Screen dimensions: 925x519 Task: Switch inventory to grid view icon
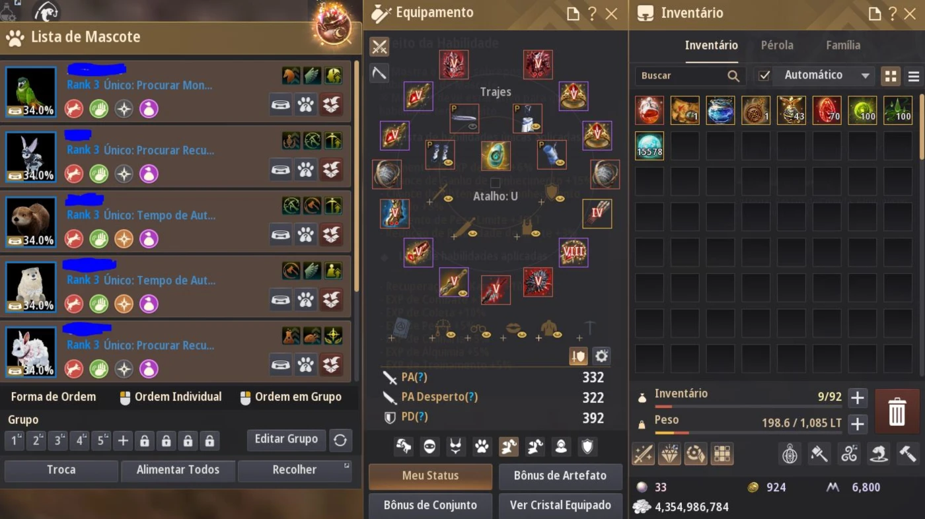(891, 76)
